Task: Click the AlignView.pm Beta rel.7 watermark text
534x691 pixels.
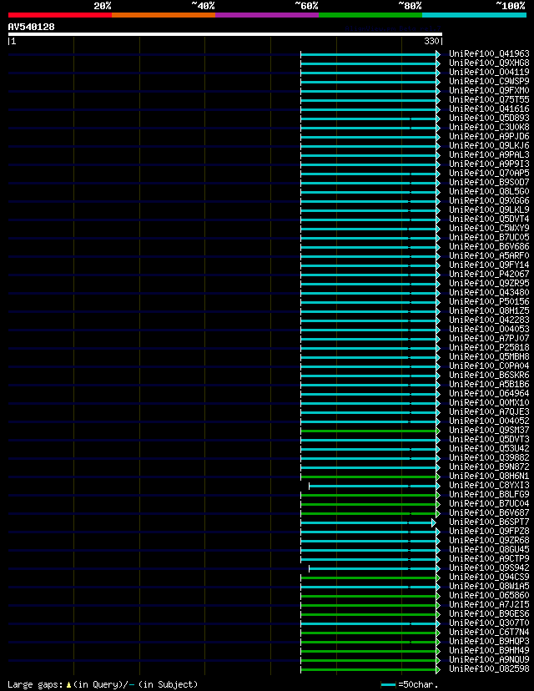Action: click(x=393, y=28)
